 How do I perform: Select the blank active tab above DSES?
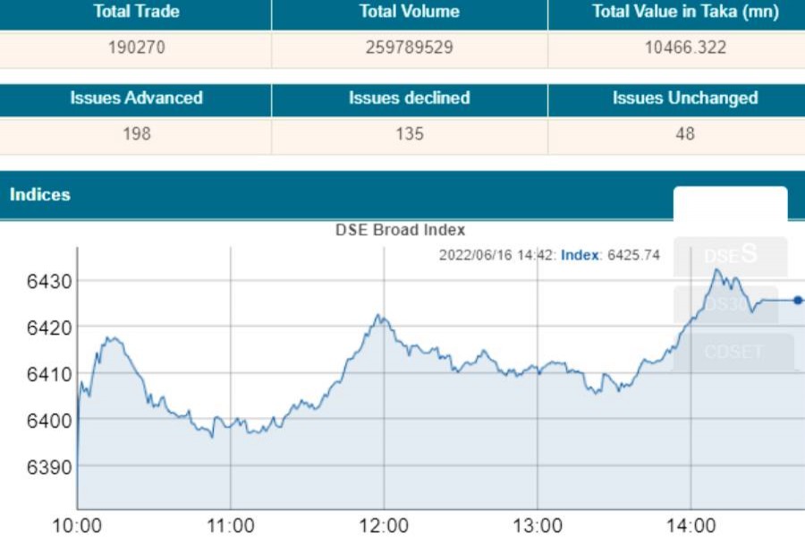pyautogui.click(x=730, y=203)
